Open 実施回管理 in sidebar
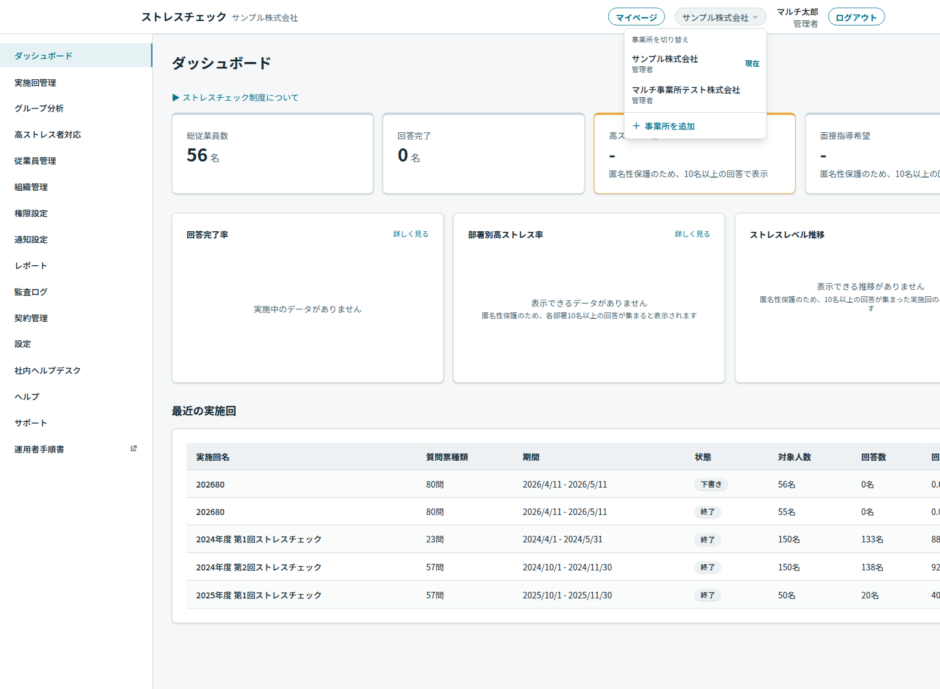This screenshot has height=689, width=940. point(76,82)
